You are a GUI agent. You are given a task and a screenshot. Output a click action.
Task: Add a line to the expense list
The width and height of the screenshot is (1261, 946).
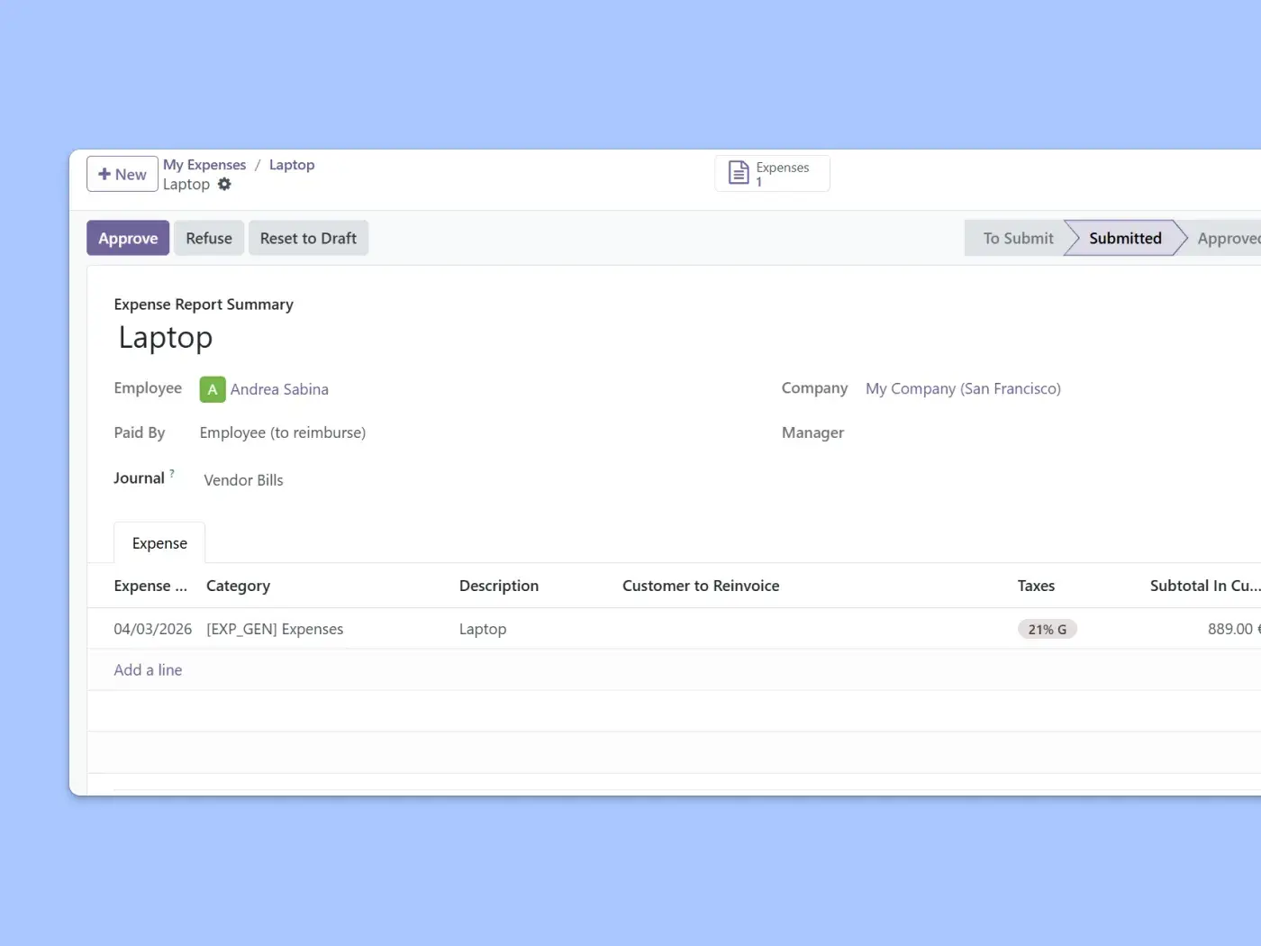tap(148, 670)
